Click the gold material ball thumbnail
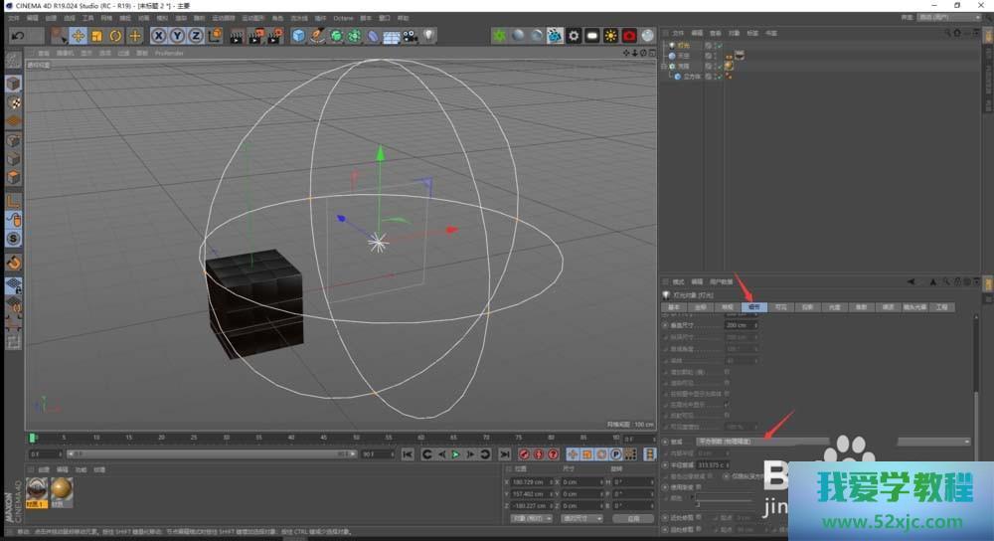This screenshot has height=541, width=994. coord(62,488)
